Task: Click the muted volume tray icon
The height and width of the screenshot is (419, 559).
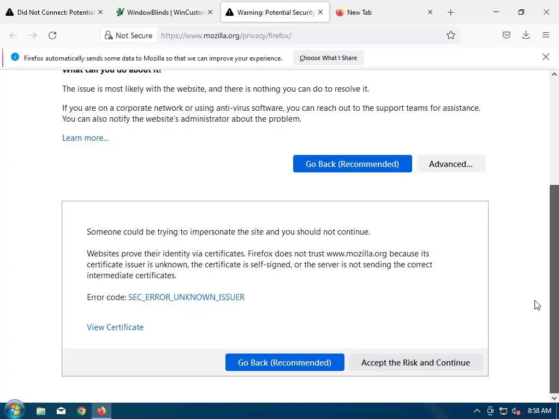Action: (x=516, y=411)
